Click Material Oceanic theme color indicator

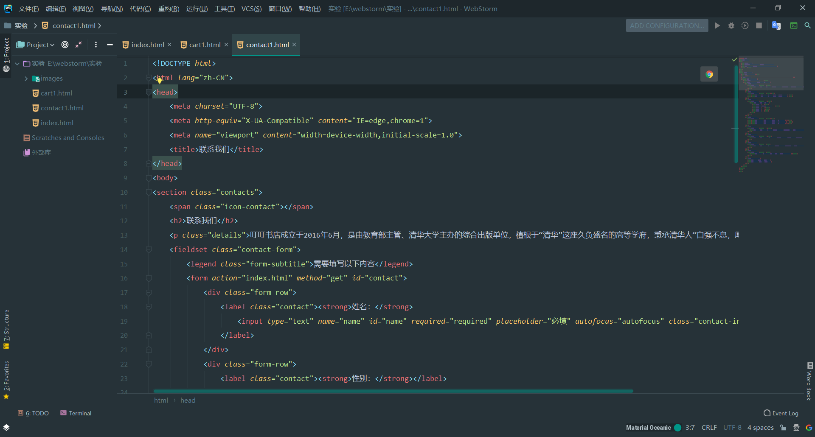678,428
